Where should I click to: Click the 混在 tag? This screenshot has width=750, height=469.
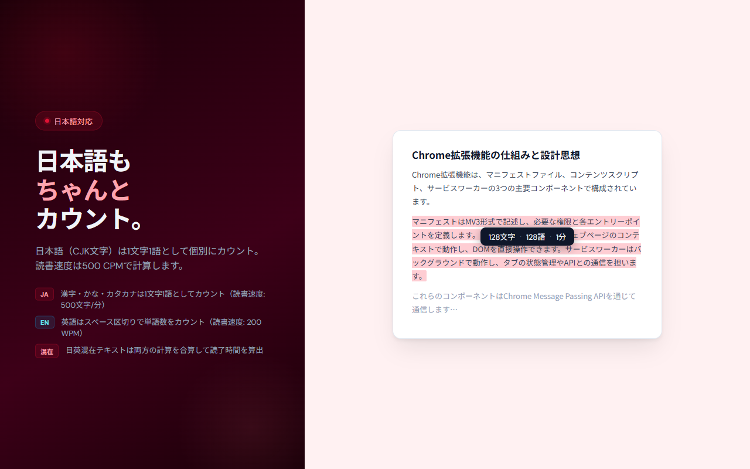click(x=47, y=351)
